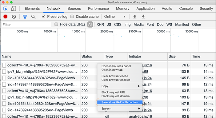Check the Hide data URLs checkbox
This screenshot has height=118, width=216.
pyautogui.click(x=56, y=24)
